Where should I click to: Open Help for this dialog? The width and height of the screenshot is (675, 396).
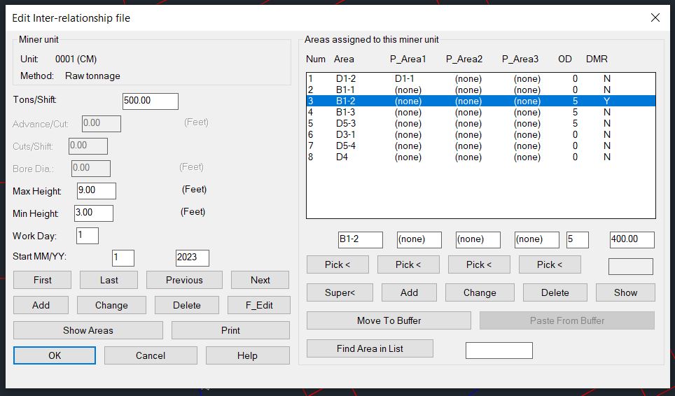[x=248, y=355]
